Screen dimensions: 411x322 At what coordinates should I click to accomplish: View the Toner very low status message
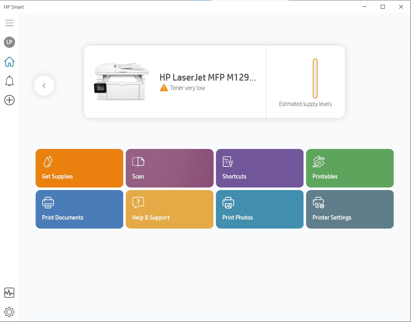[188, 88]
